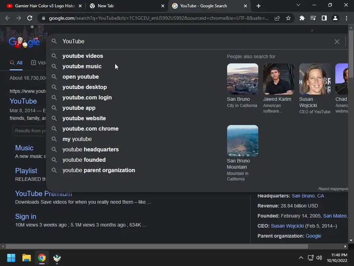The width and height of the screenshot is (354, 266).
Task: Close the YouTube - Google Search tab
Action: click(x=245, y=6)
